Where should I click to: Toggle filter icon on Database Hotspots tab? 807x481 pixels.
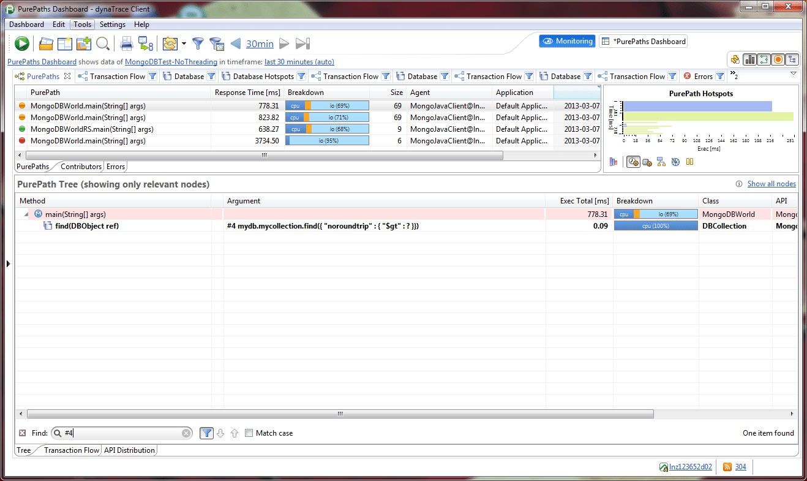(x=301, y=77)
